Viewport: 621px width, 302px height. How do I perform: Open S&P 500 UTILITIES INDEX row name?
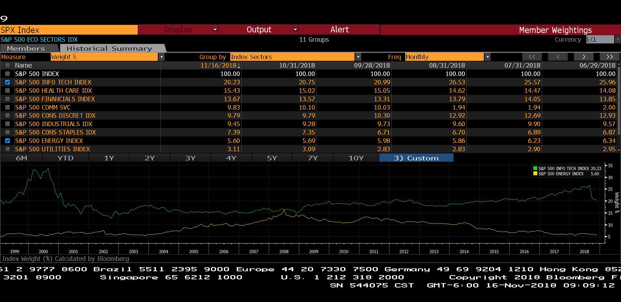53,149
